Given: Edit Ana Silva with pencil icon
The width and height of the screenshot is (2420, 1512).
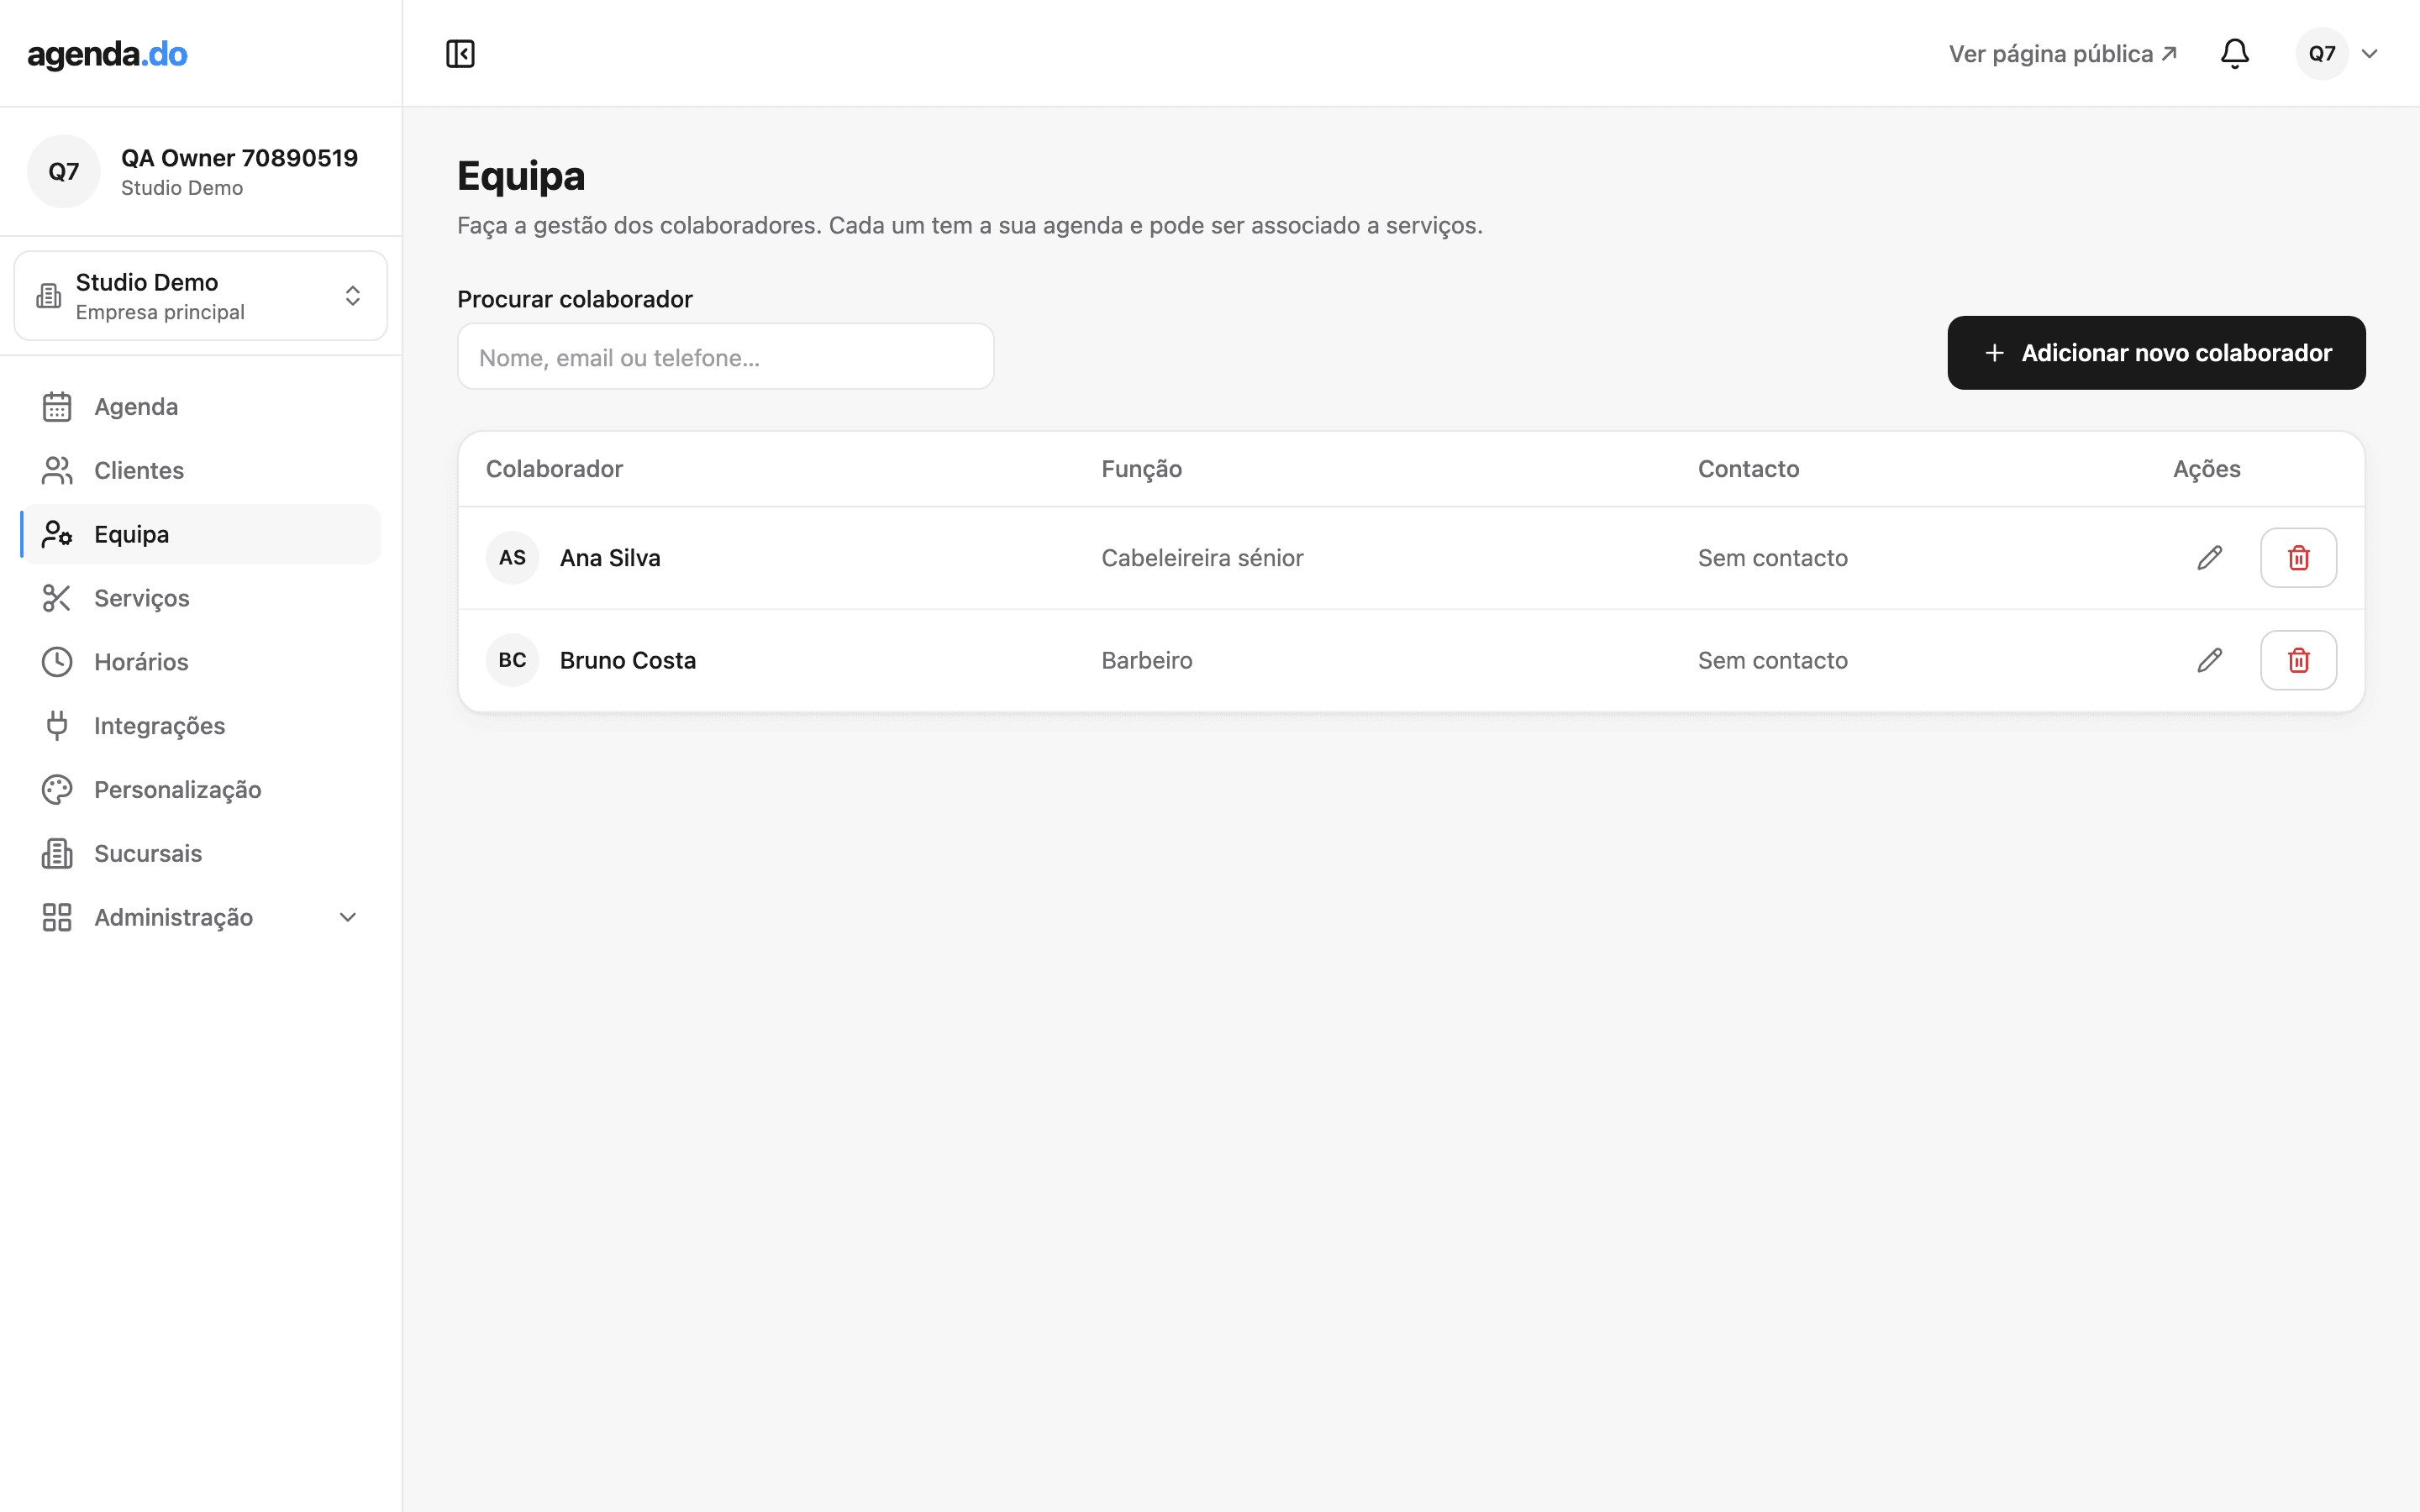Looking at the screenshot, I should [2209, 558].
